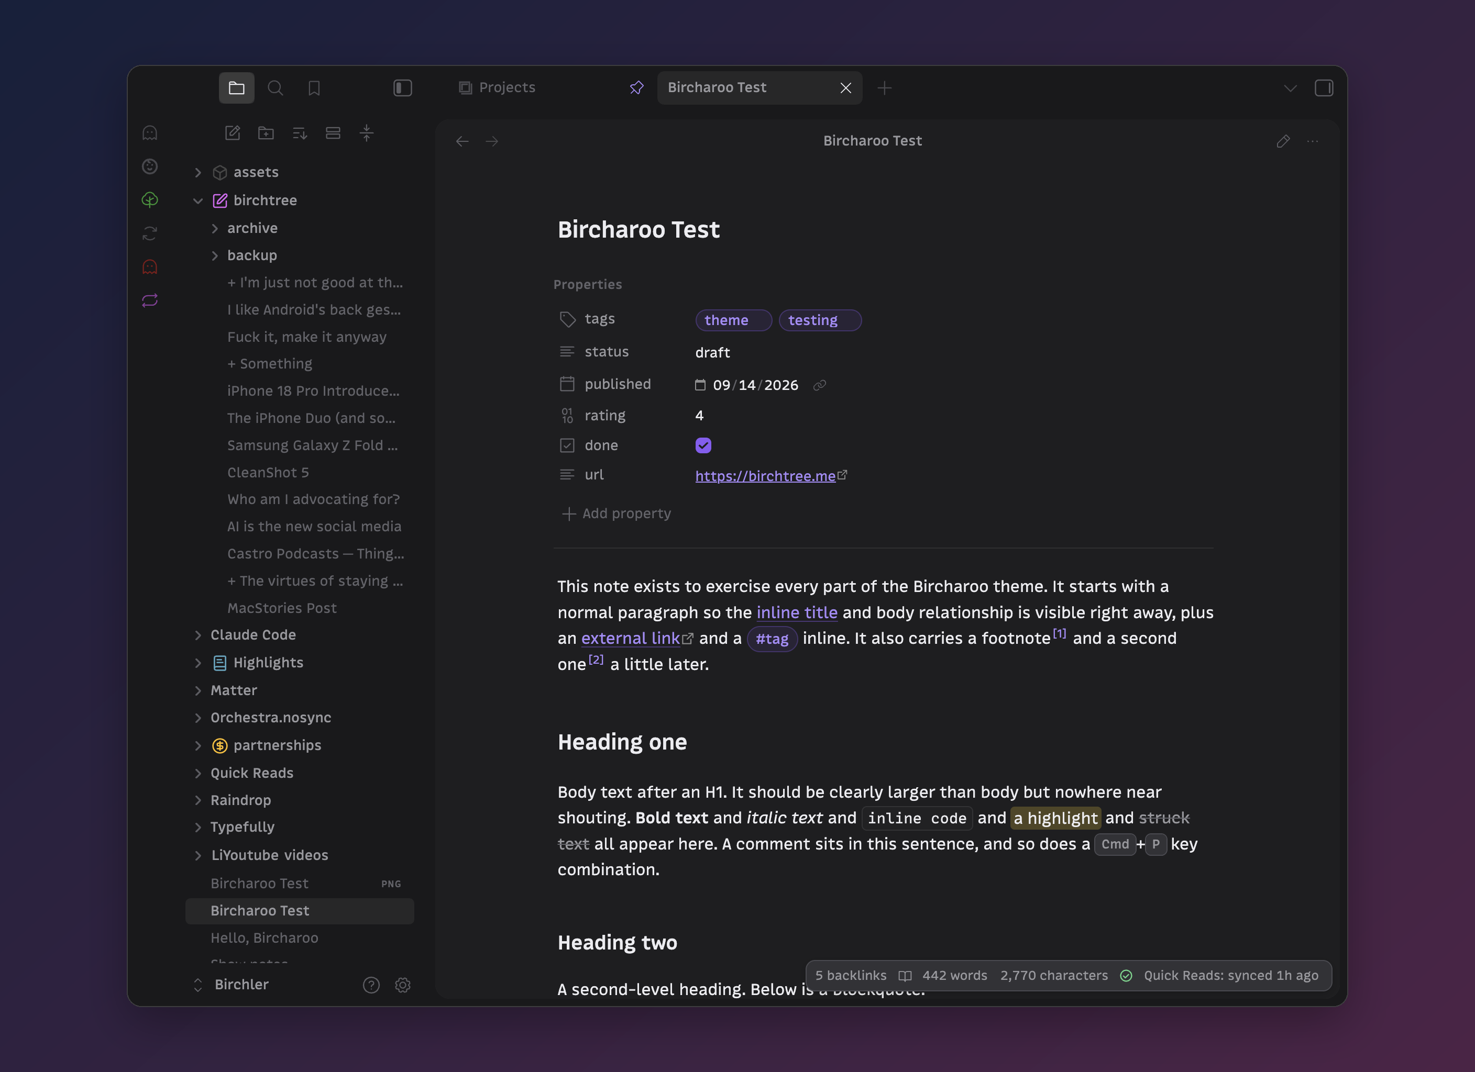1475x1072 pixels.
Task: Edit the status value draft
Action: (x=713, y=353)
